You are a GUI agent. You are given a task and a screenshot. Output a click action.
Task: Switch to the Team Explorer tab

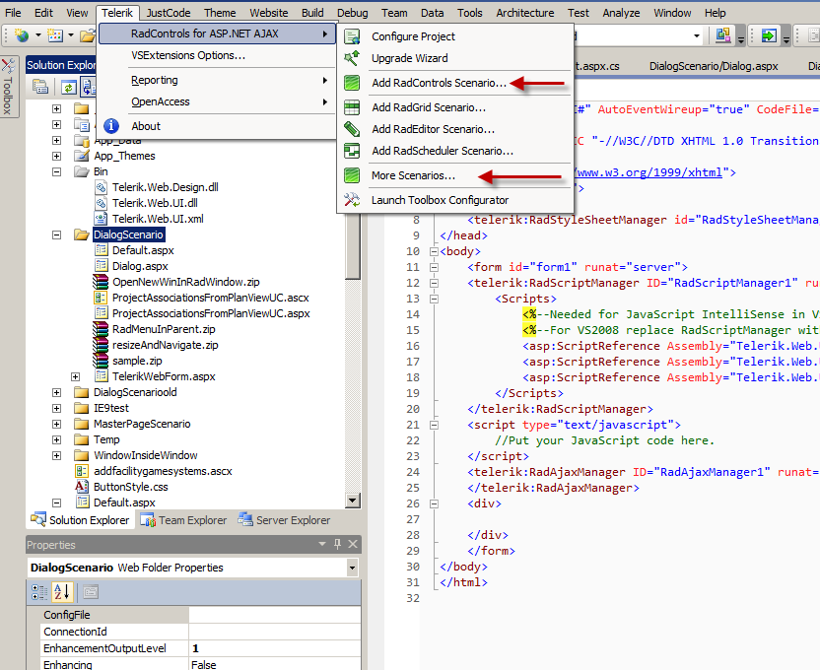point(185,520)
